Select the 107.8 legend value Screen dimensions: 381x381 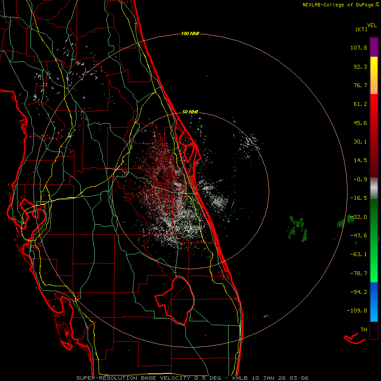359,47
